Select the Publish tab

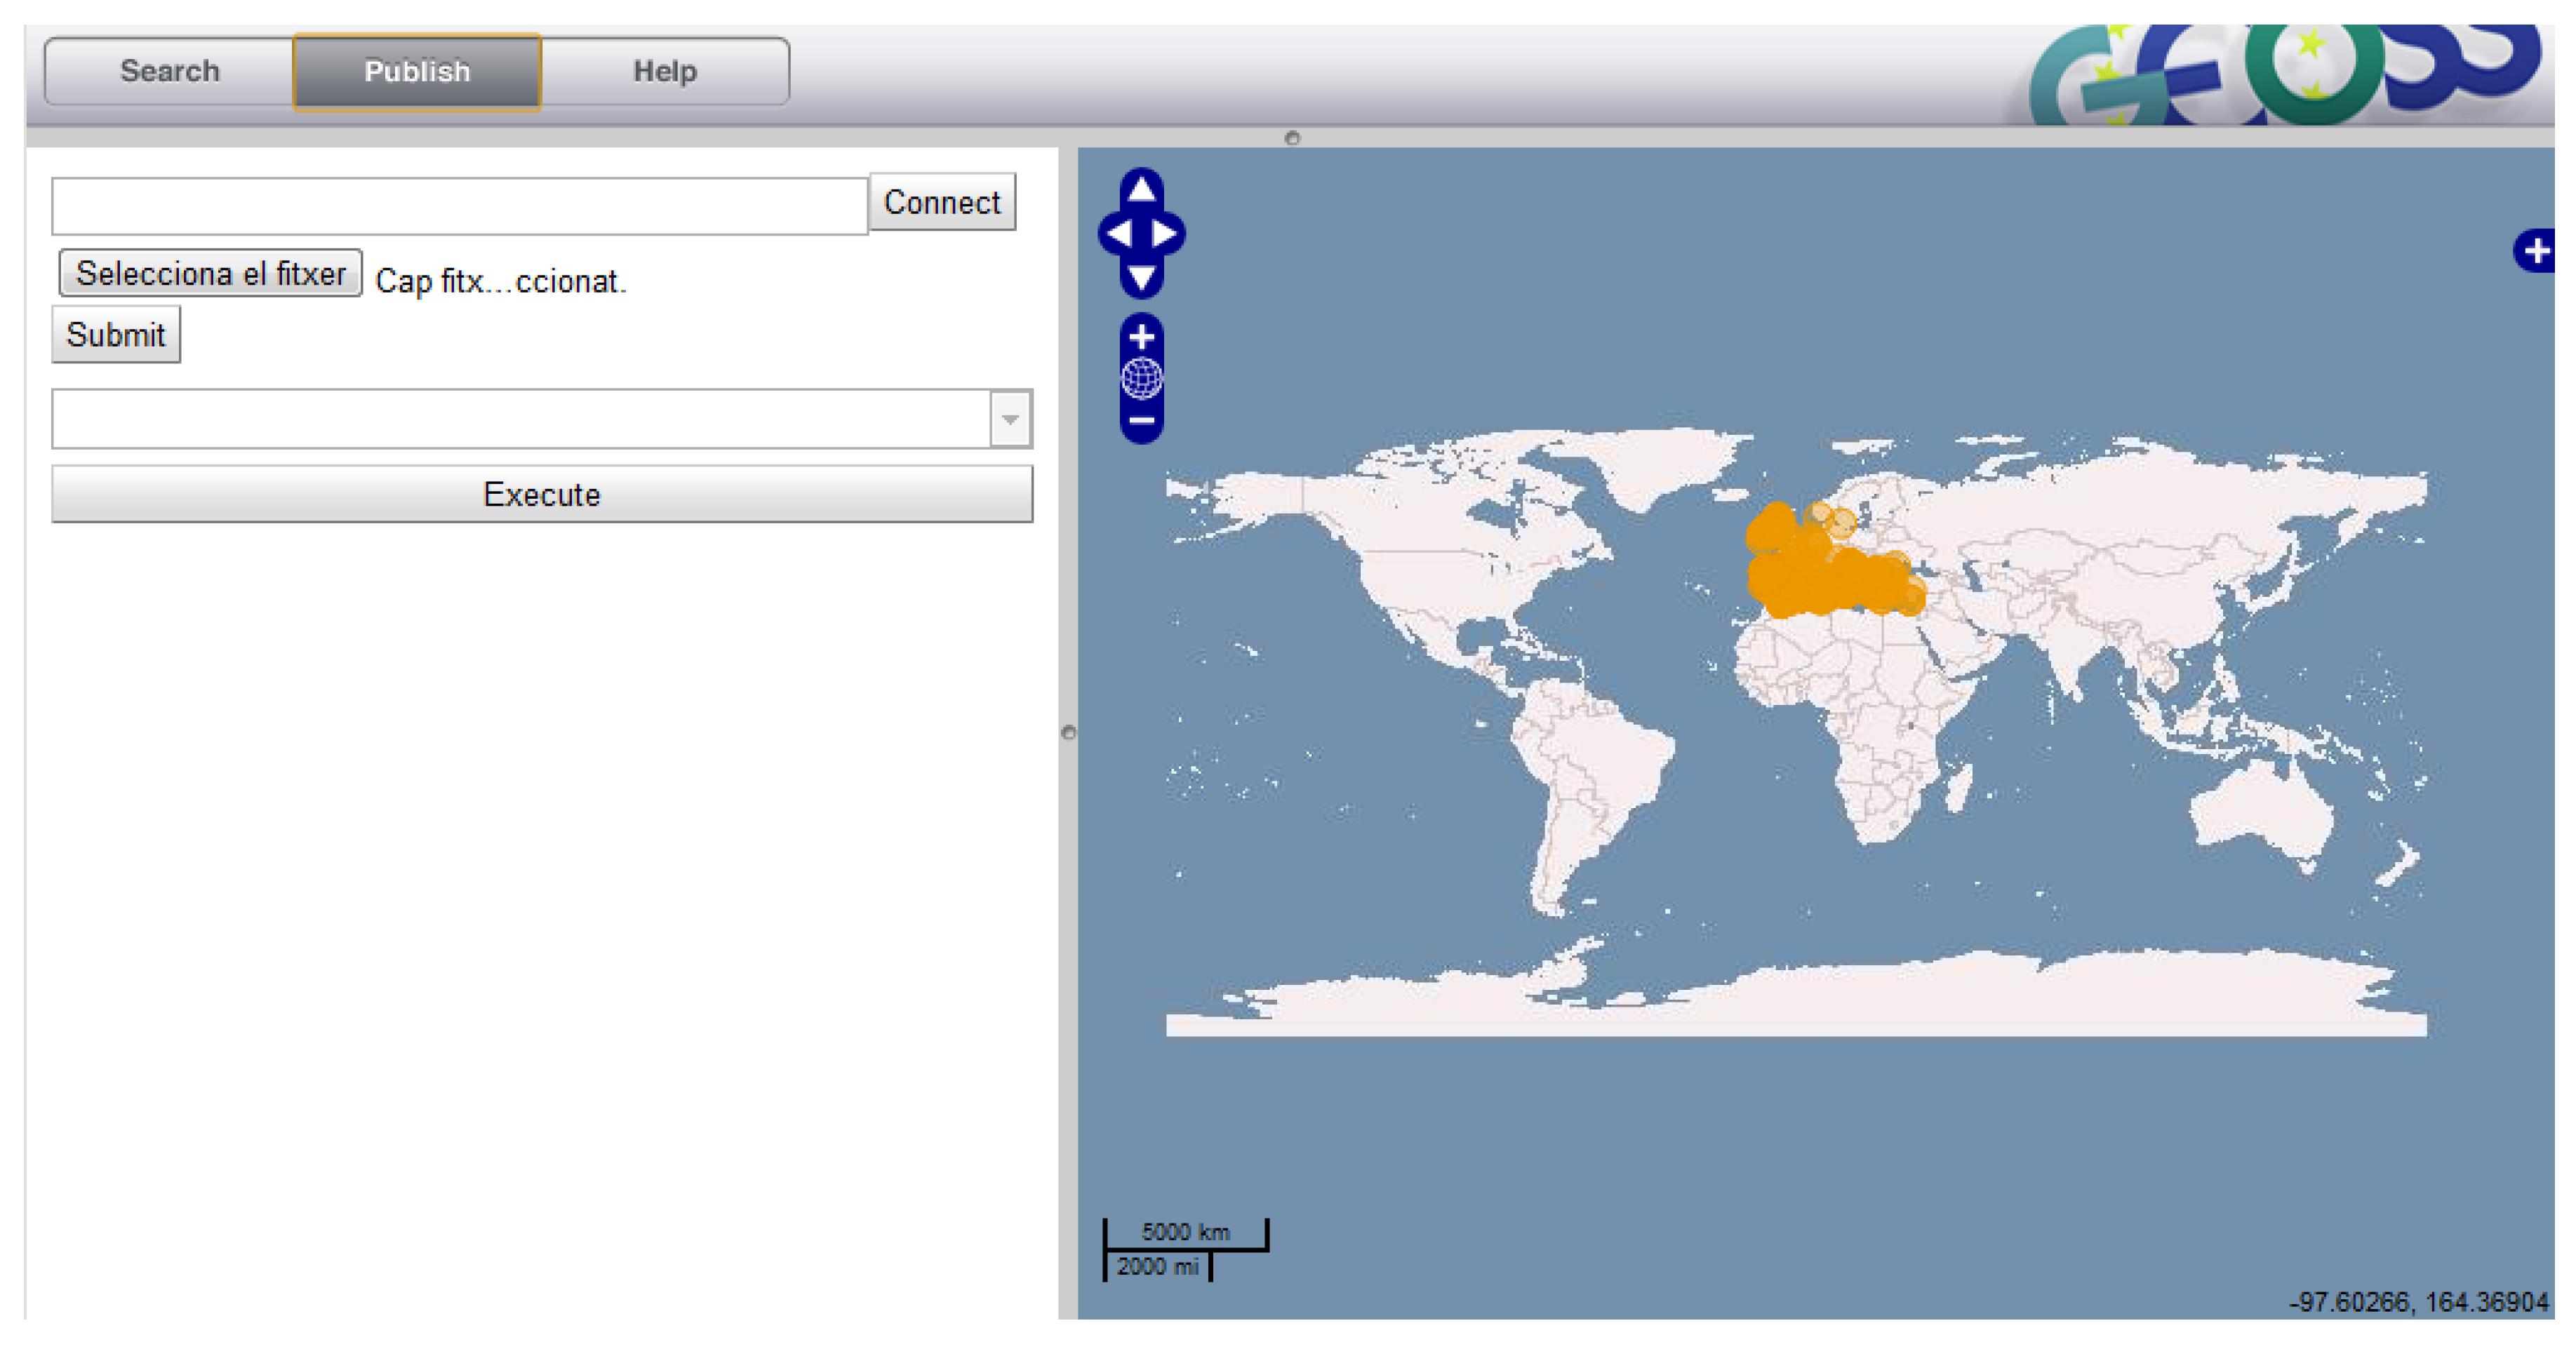point(417,71)
